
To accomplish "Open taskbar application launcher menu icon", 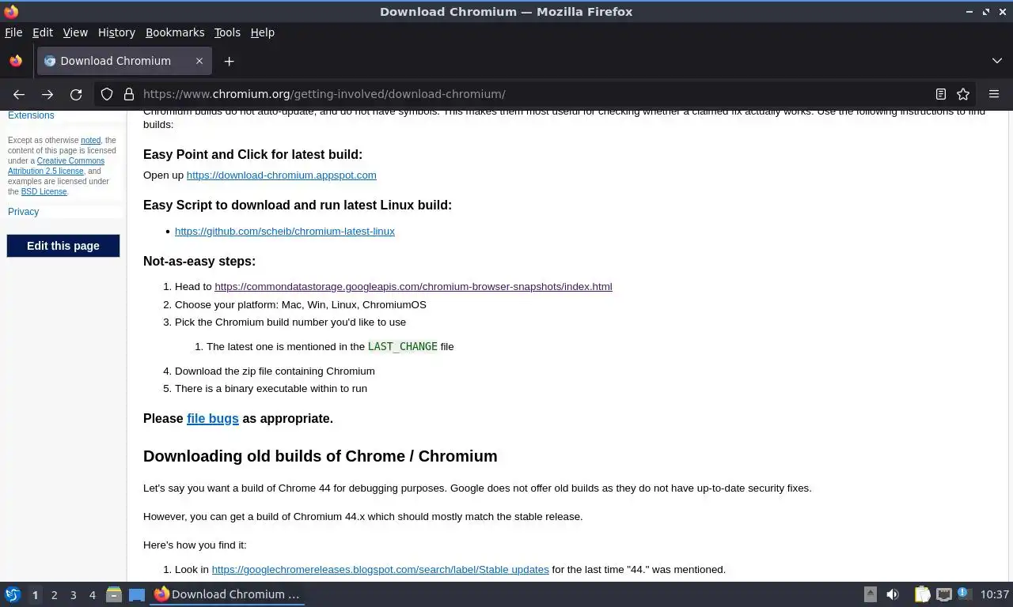I will [x=13, y=594].
